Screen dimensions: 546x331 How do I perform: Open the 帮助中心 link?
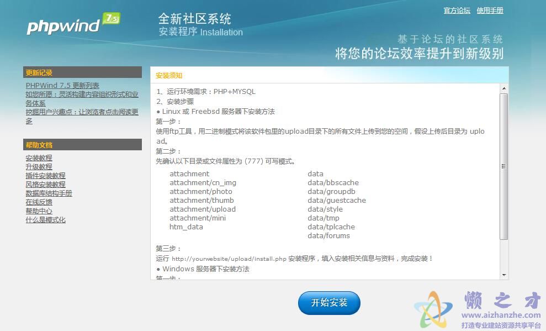point(39,211)
